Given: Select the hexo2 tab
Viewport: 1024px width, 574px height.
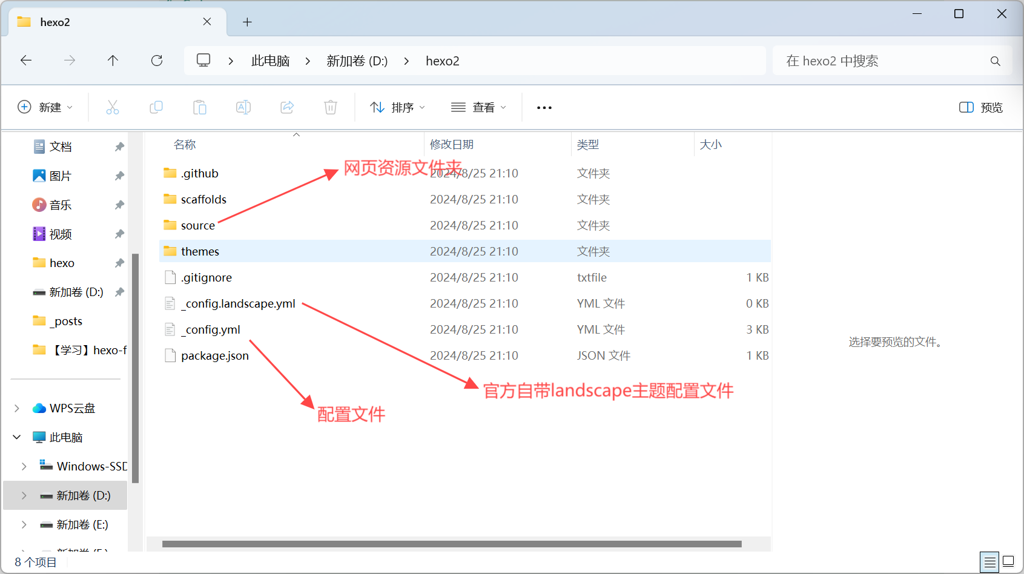Looking at the screenshot, I should click(x=117, y=22).
